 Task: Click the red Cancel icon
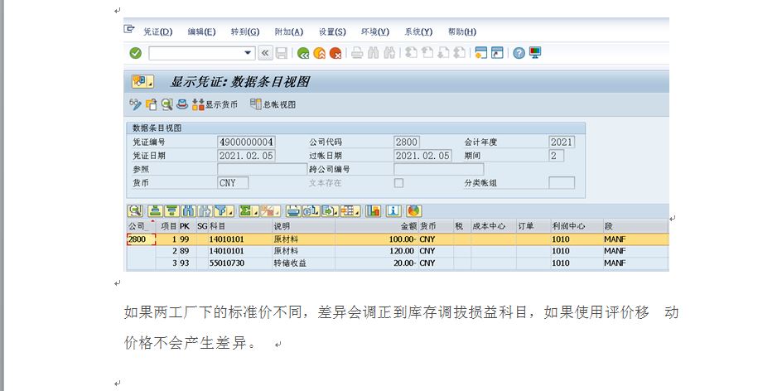coord(335,53)
